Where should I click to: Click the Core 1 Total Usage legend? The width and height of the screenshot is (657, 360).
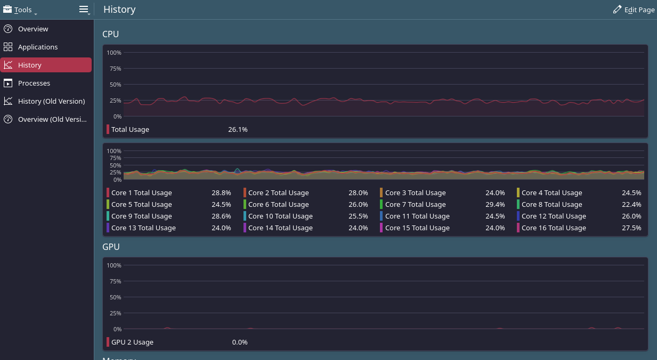click(141, 193)
